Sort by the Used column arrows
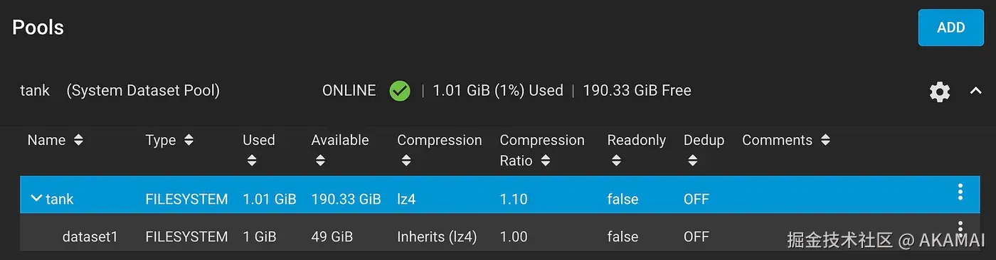The height and width of the screenshot is (260, 996). (251, 161)
